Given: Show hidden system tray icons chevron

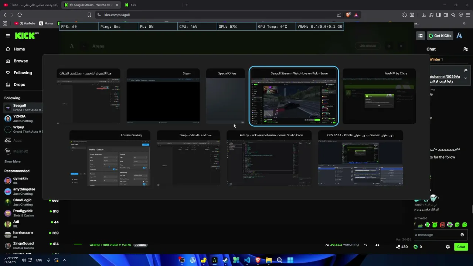Looking at the screenshot, I should tap(64, 260).
